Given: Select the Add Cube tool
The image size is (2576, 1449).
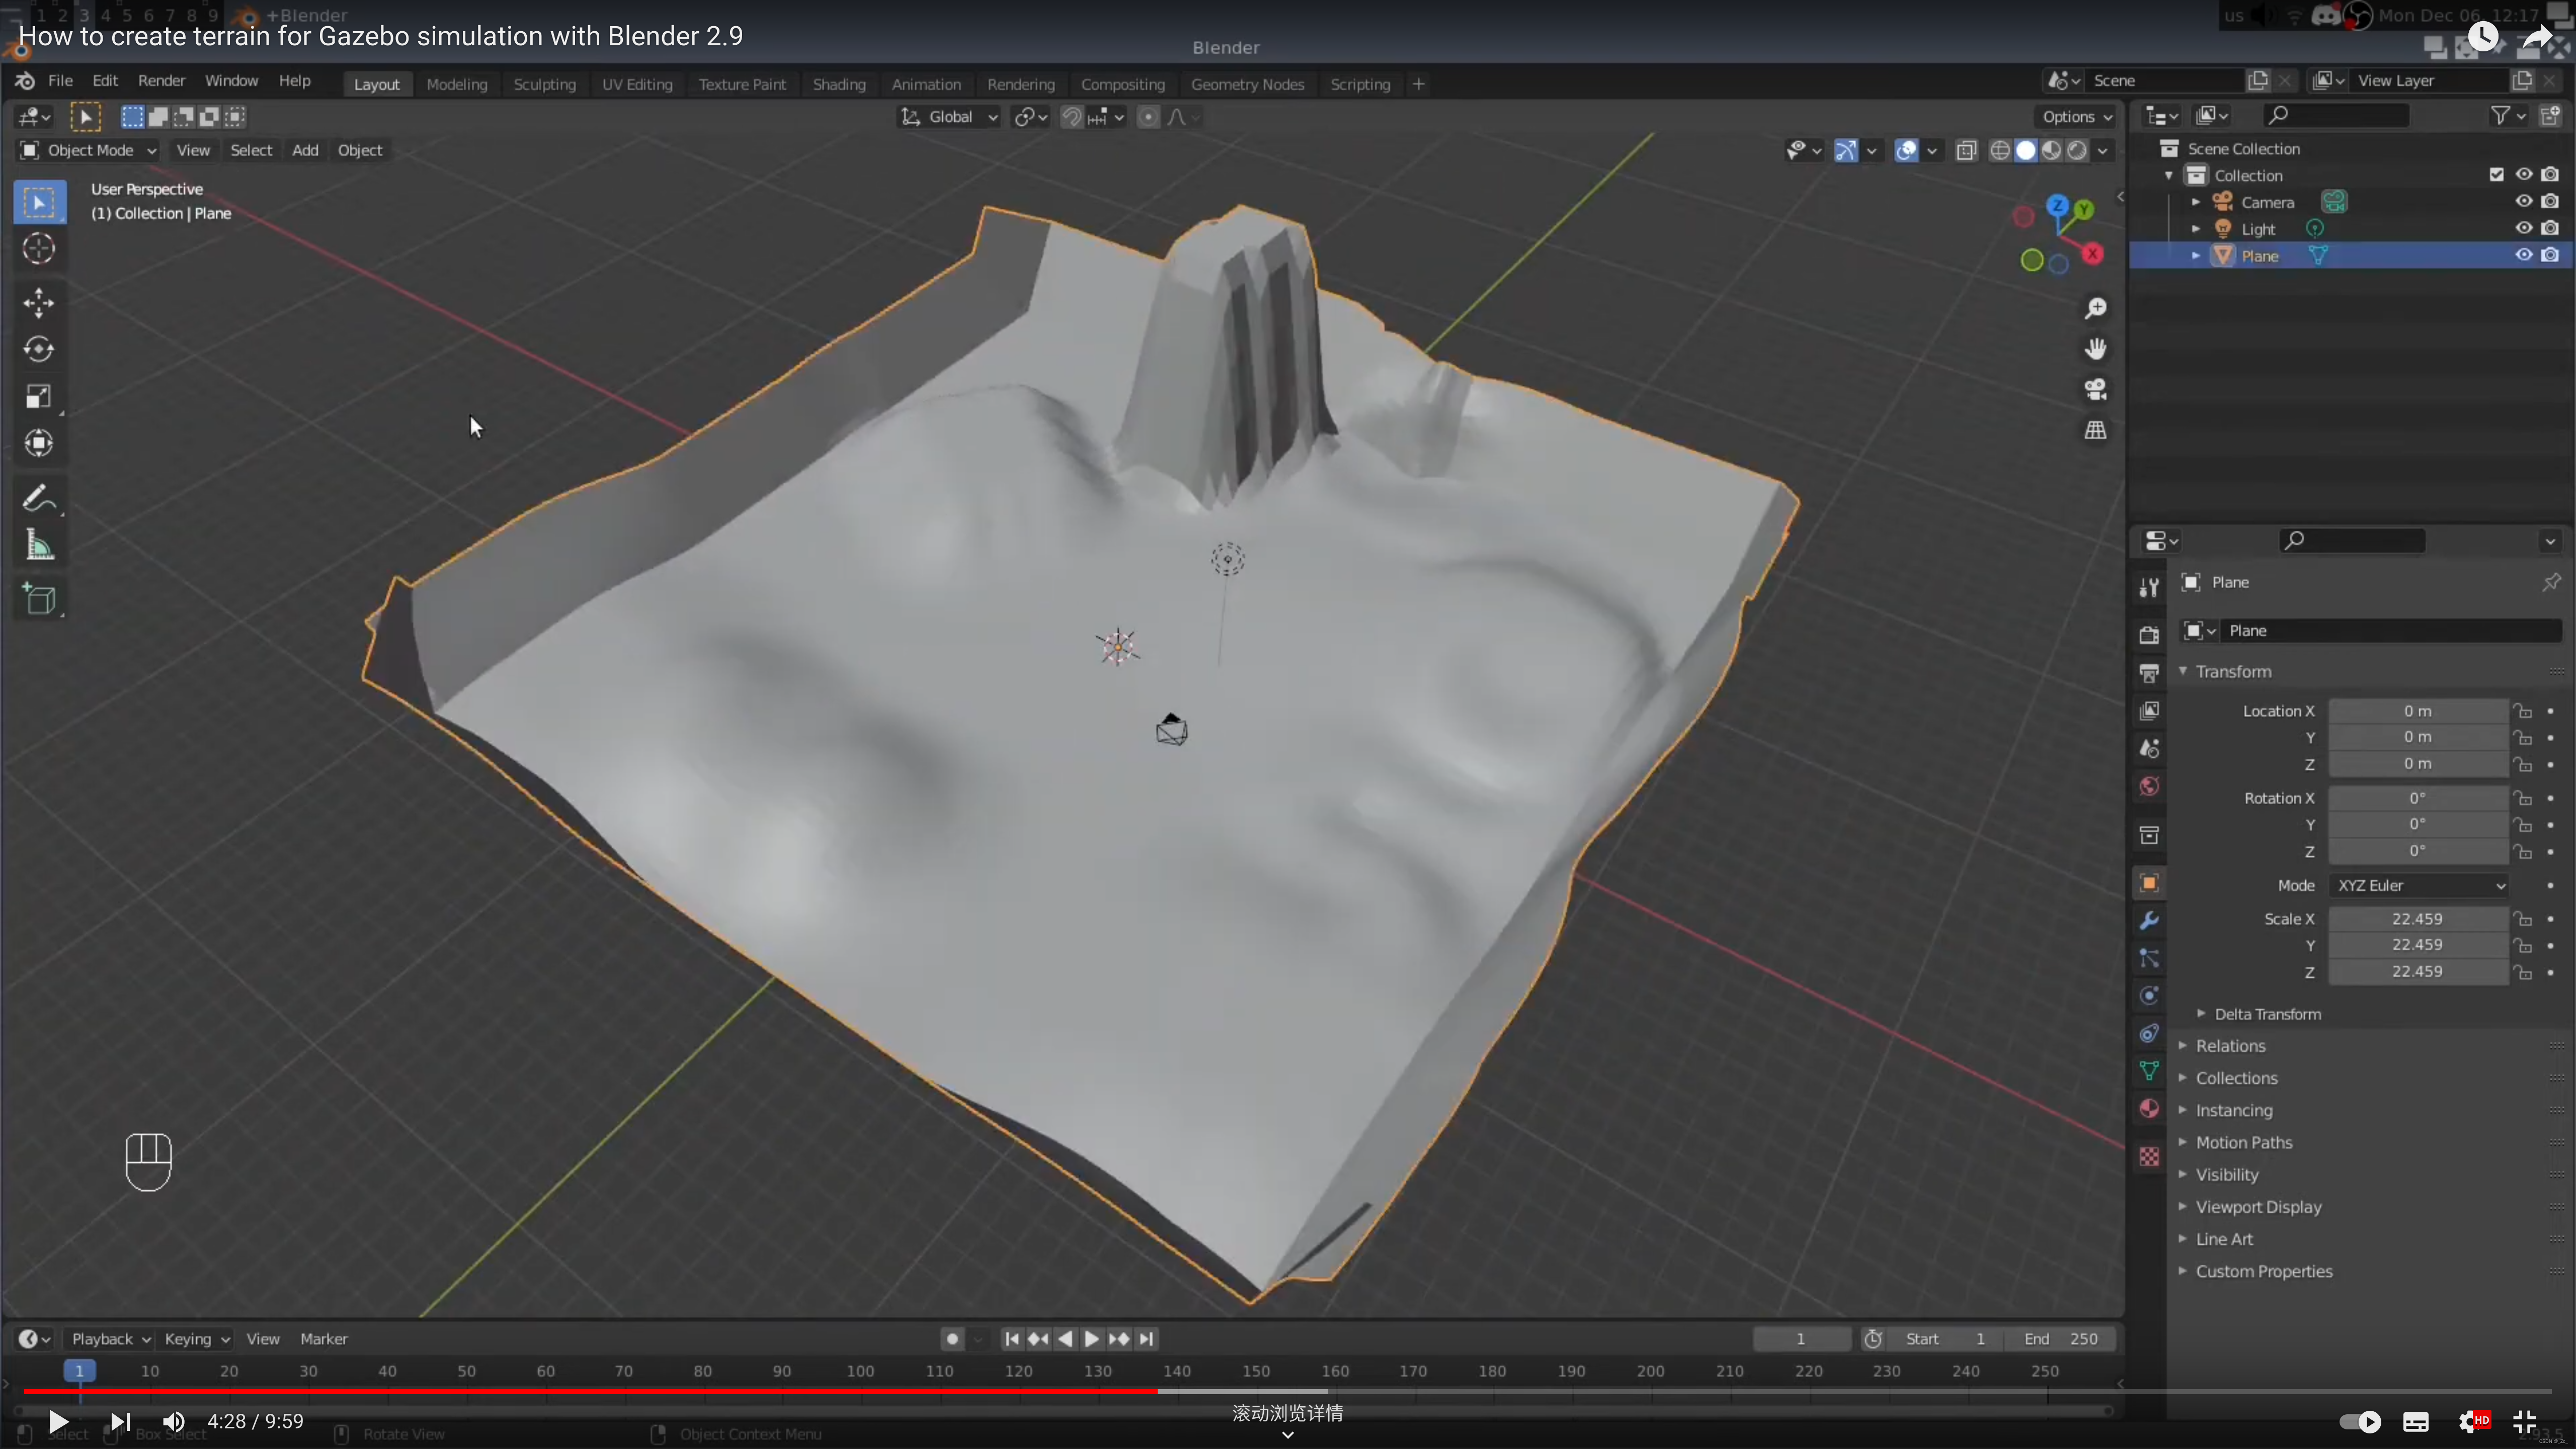Looking at the screenshot, I should [x=39, y=599].
